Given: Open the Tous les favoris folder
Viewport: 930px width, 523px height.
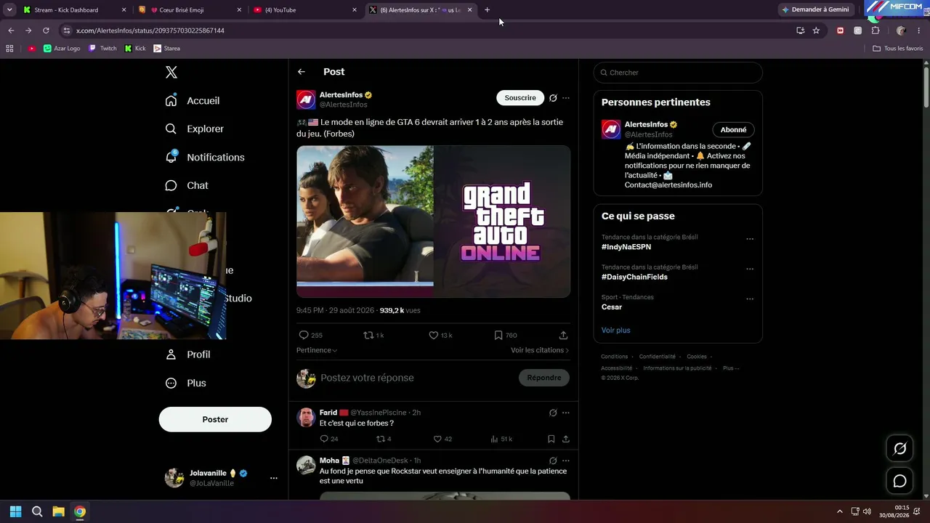Looking at the screenshot, I should click(898, 49).
